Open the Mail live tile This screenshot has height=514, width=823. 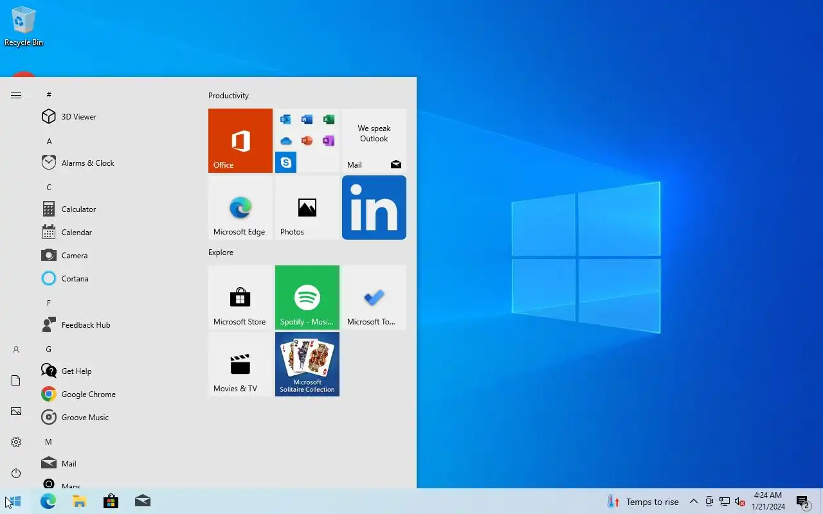pos(374,141)
